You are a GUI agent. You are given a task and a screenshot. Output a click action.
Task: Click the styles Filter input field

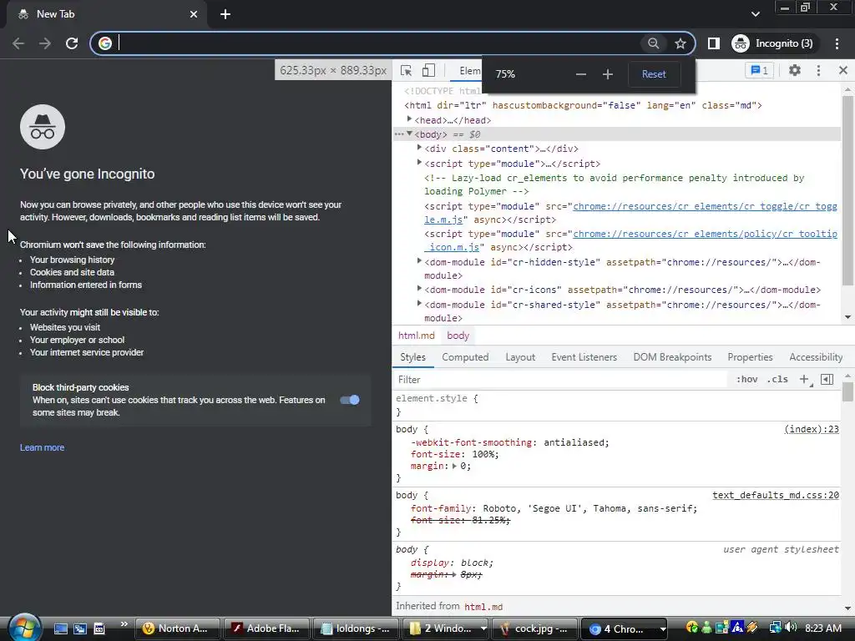point(562,380)
